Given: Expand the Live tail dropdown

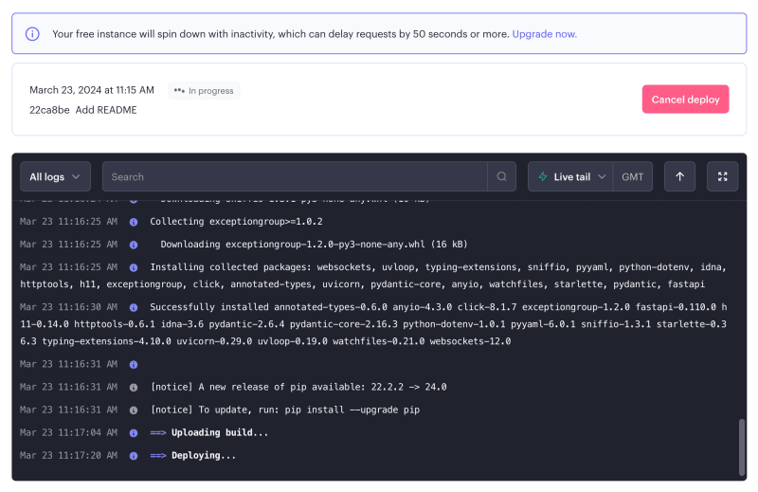Looking at the screenshot, I should [571, 176].
